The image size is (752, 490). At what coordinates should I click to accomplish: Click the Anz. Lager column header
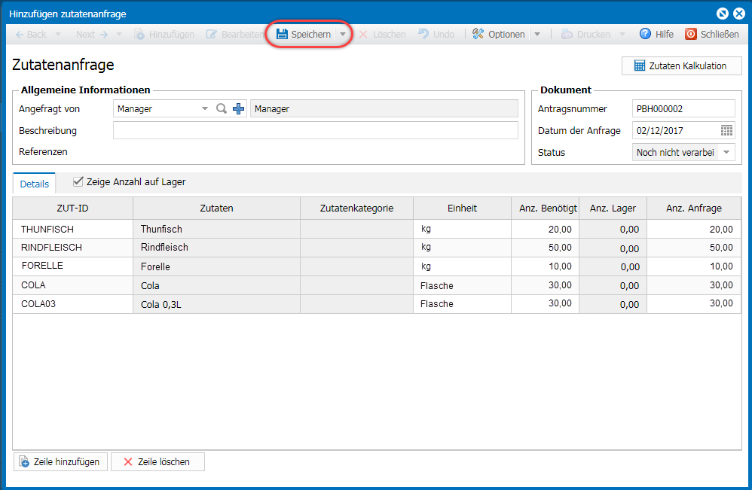[x=613, y=208]
